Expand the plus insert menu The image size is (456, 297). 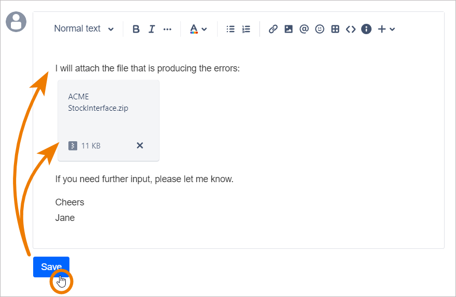pos(386,29)
